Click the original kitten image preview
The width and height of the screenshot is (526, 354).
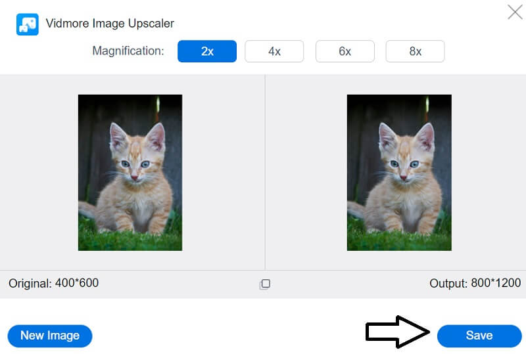coord(130,172)
